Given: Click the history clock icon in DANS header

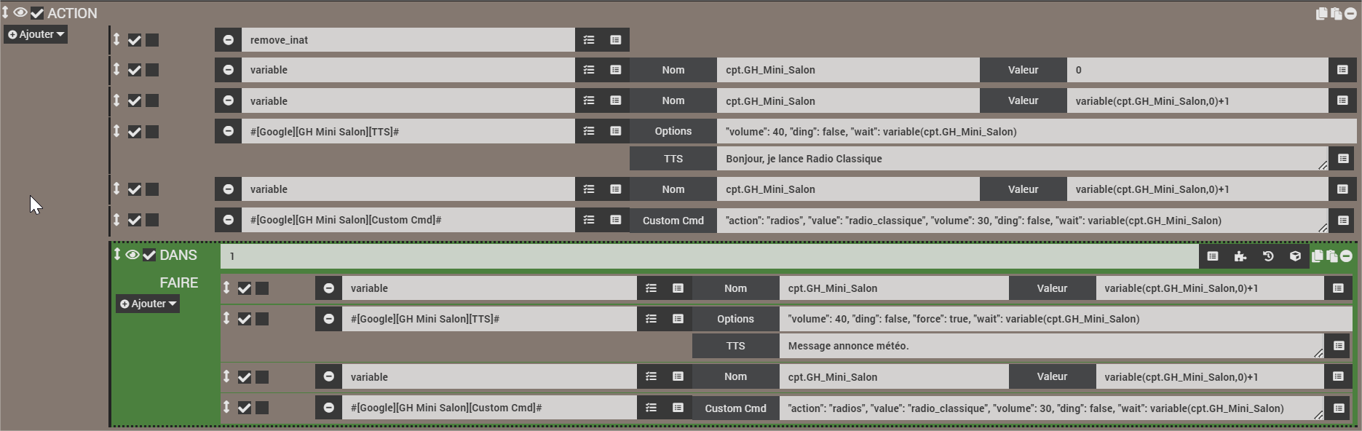Looking at the screenshot, I should [x=1268, y=256].
